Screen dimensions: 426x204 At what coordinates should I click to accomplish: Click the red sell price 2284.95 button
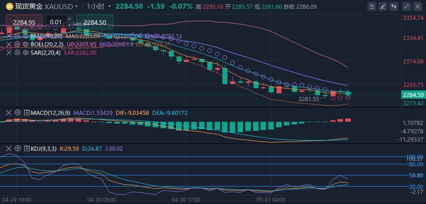point(24,23)
